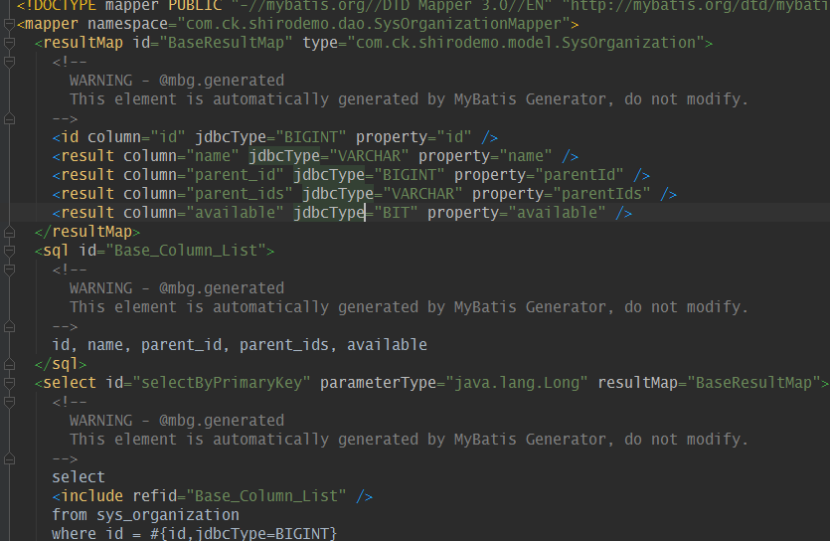
Task: Fold the first WARNING comment block
Action: click(x=9, y=61)
